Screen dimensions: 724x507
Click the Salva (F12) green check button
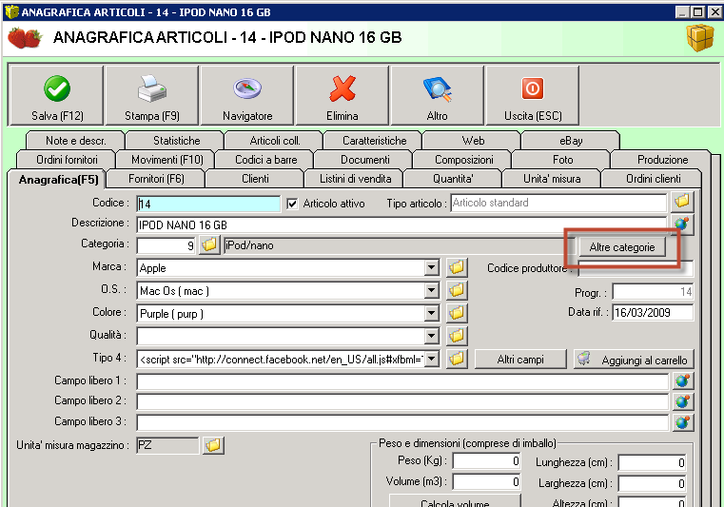[56, 95]
